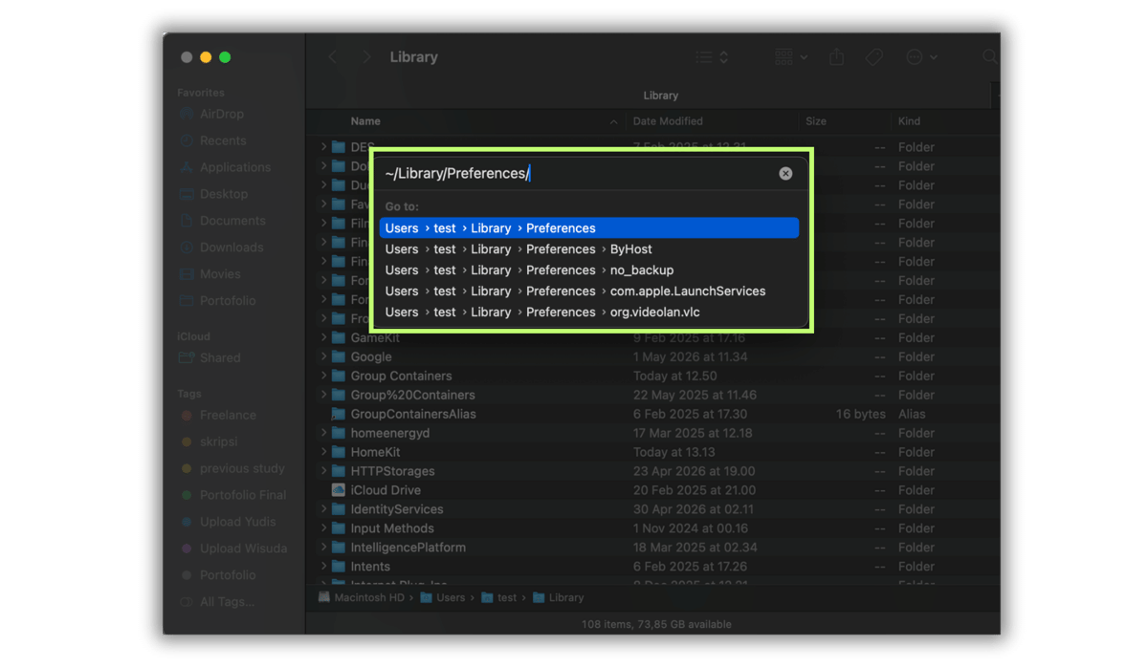
Task: Open the More actions ellipsis menu
Action: click(x=921, y=57)
